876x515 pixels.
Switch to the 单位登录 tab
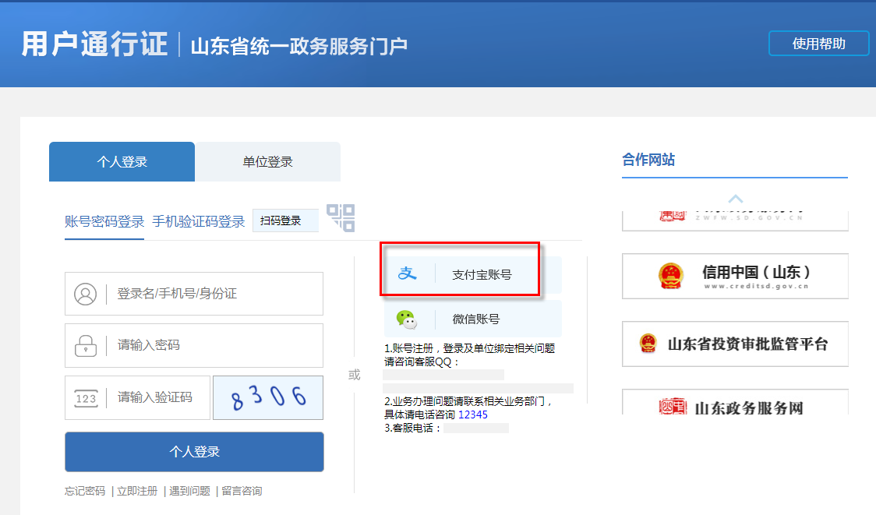point(268,161)
